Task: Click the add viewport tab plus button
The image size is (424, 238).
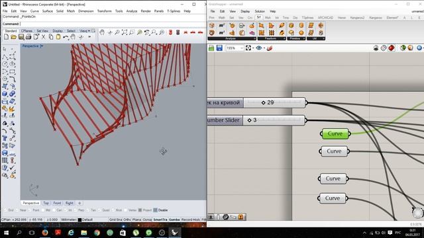Action: tap(79, 203)
